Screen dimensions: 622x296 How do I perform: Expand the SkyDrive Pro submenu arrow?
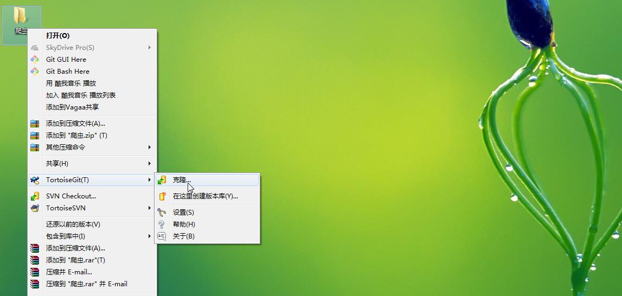click(150, 48)
